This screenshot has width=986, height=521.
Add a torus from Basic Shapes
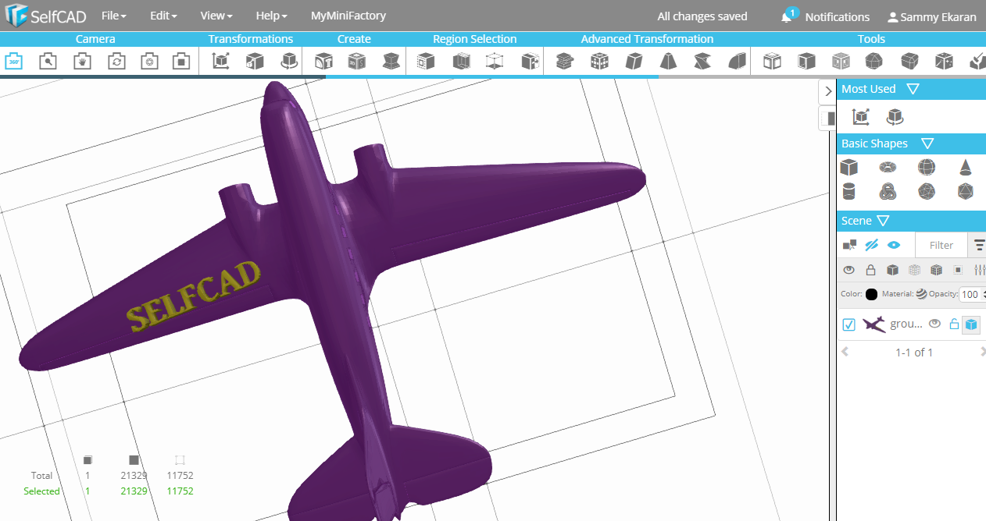[888, 167]
